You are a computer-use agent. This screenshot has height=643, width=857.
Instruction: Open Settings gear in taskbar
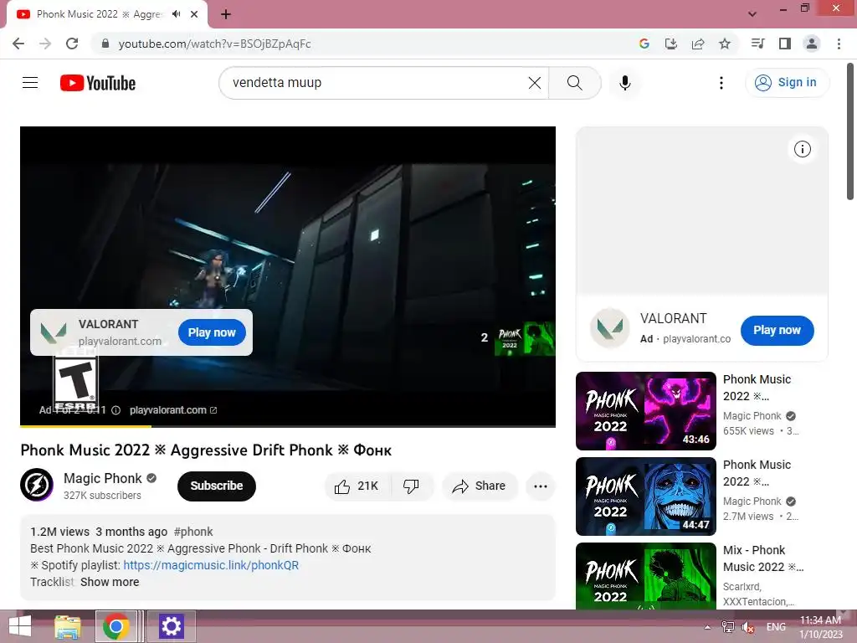tap(171, 626)
